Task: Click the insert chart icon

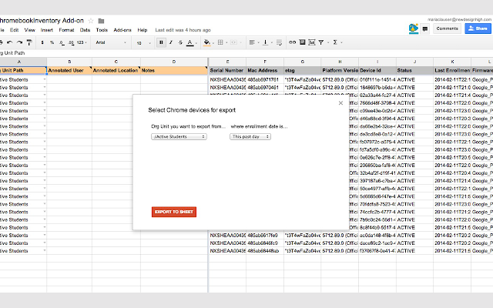Action: pyautogui.click(x=311, y=42)
